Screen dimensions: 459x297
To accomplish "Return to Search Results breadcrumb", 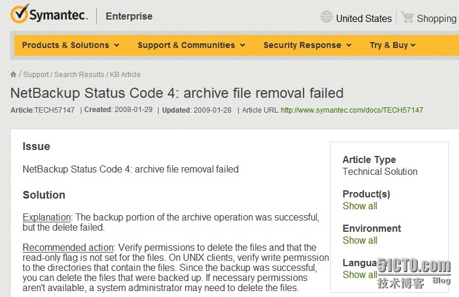I will coord(79,75).
